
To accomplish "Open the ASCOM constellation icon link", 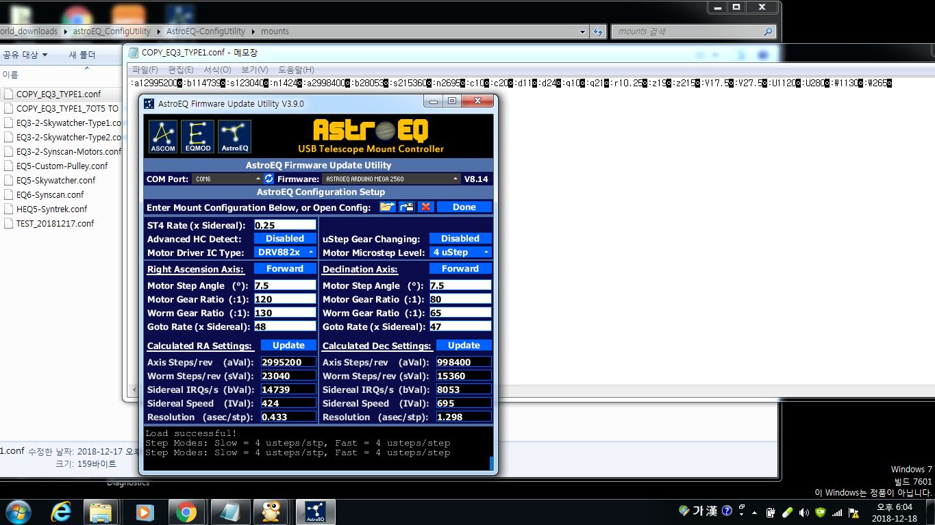I will (x=163, y=137).
